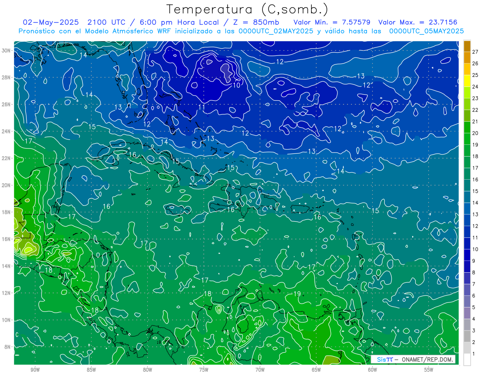Click the '10N' latitude axis label
Screen dimensions: 486x375
pyautogui.click(x=7, y=320)
